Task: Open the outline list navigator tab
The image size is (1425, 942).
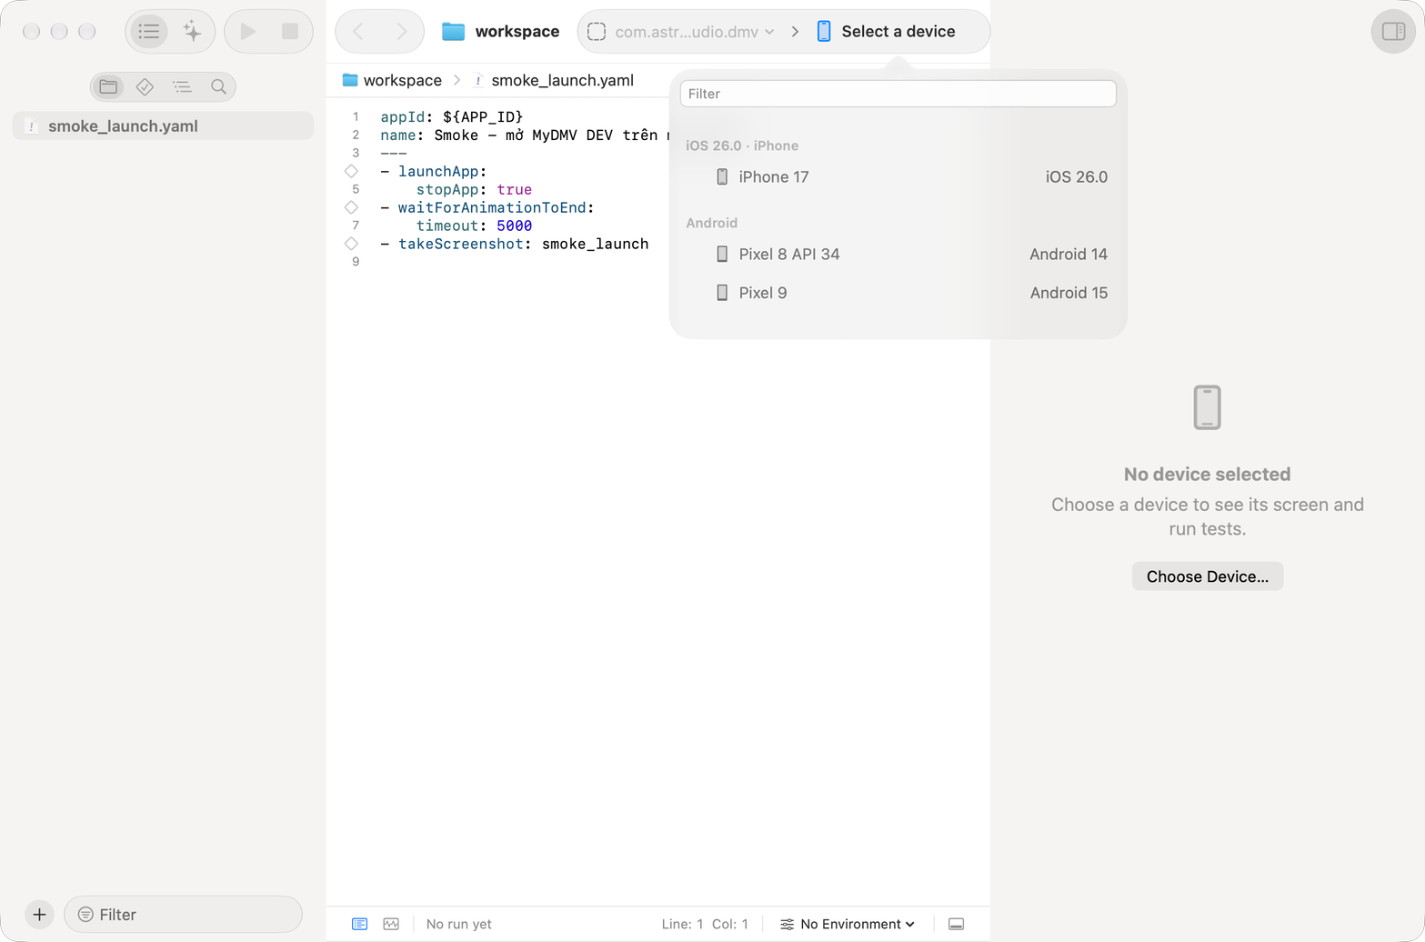Action: (182, 86)
